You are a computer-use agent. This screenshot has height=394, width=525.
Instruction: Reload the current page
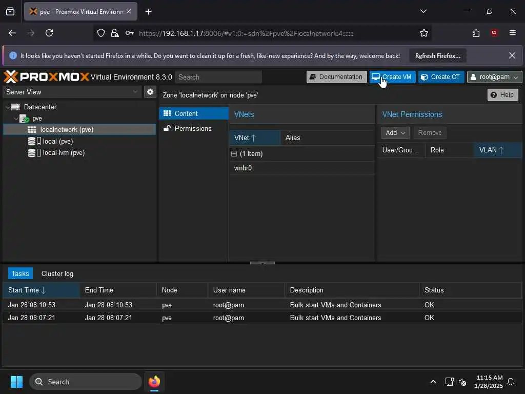tap(49, 33)
